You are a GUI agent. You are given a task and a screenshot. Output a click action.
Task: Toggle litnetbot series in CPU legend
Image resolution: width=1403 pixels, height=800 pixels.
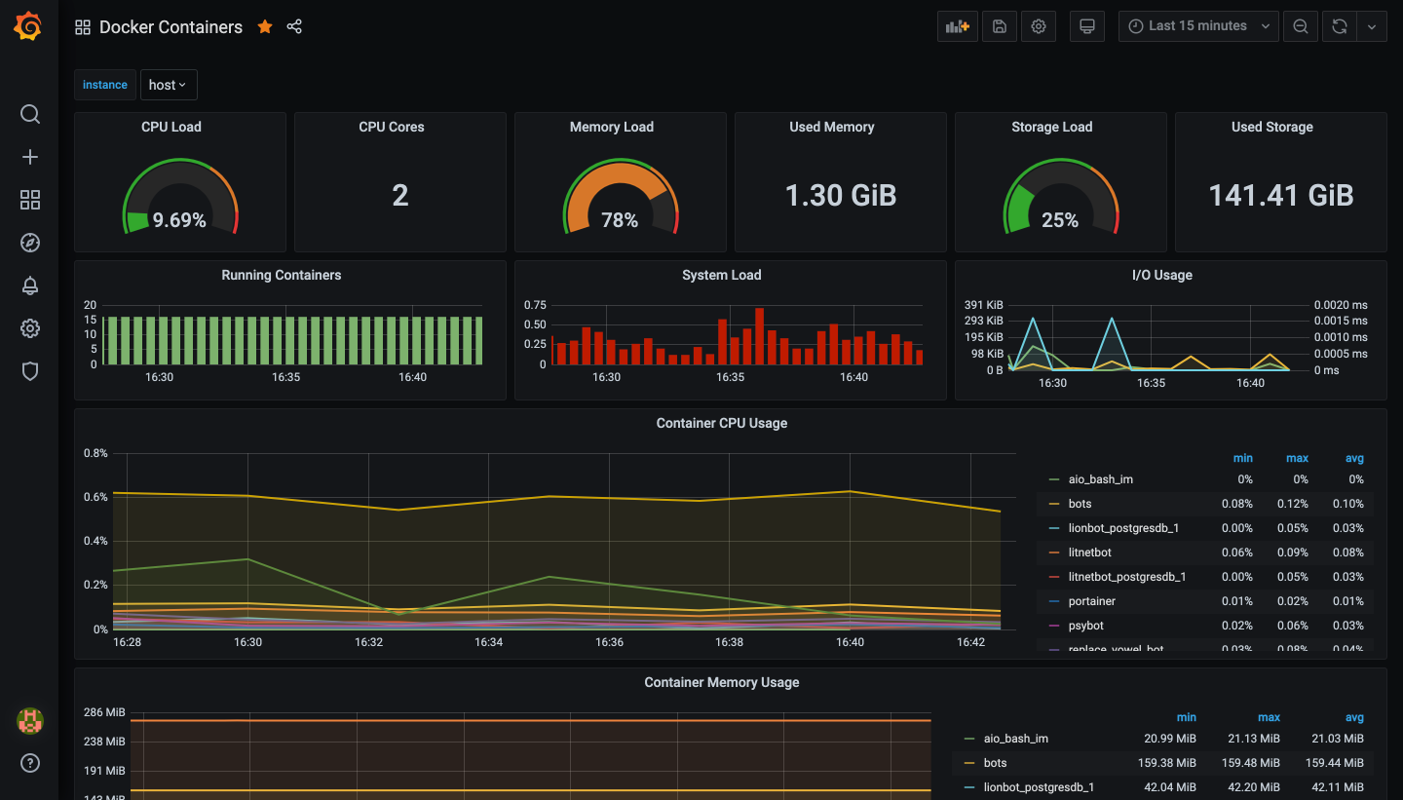pyautogui.click(x=1089, y=552)
